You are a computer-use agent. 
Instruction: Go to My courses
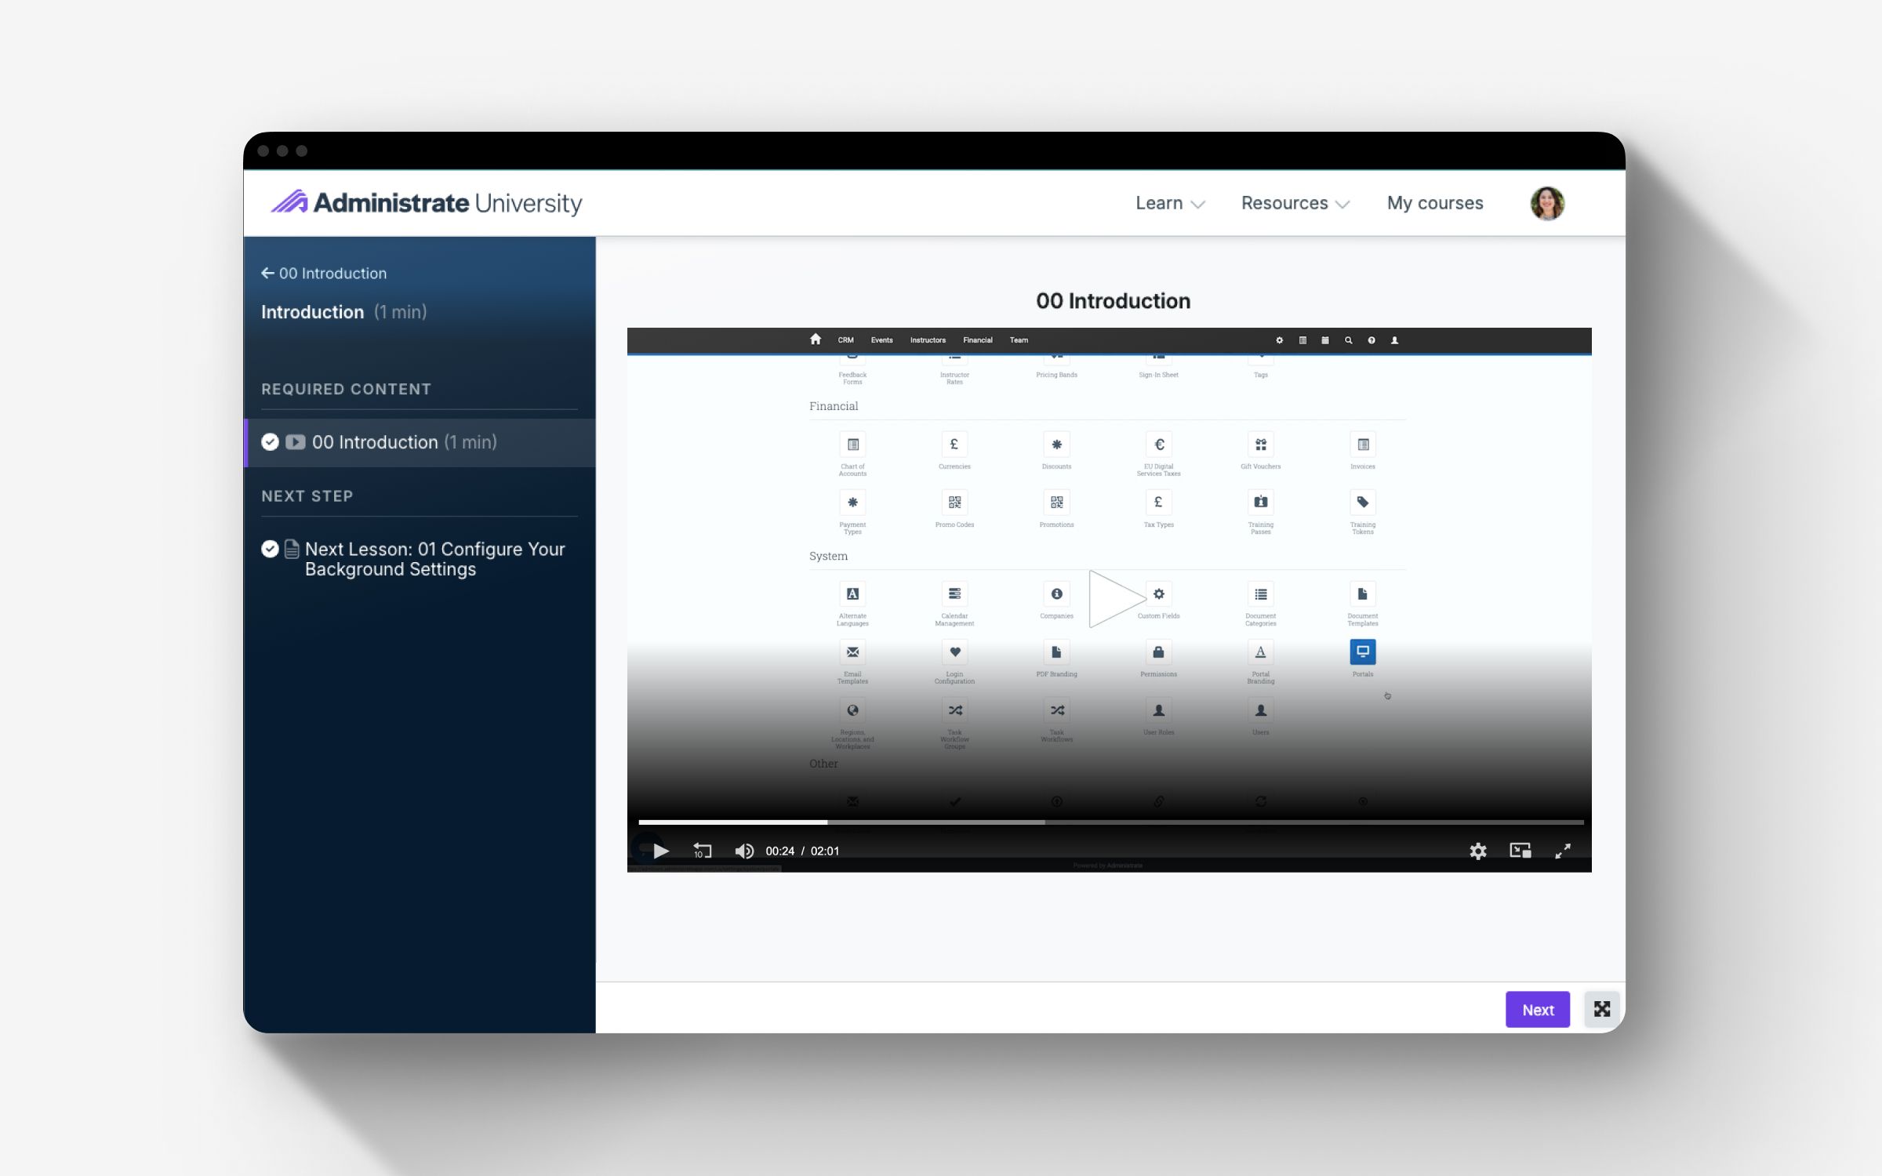(x=1435, y=203)
